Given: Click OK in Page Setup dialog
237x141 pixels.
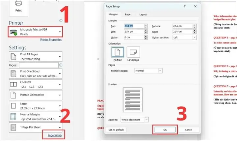Looking at the screenshot, I should (x=165, y=130).
